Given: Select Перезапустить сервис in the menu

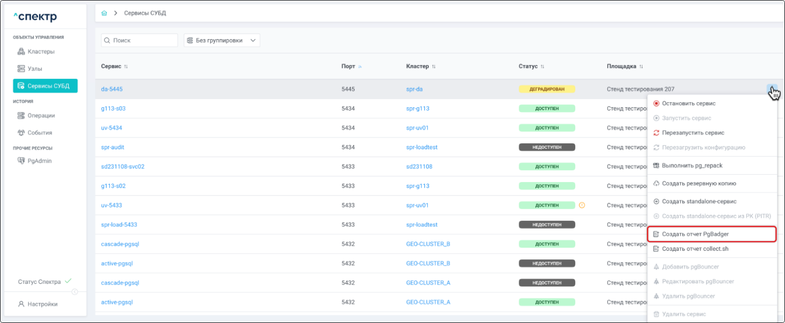Looking at the screenshot, I should 693,133.
